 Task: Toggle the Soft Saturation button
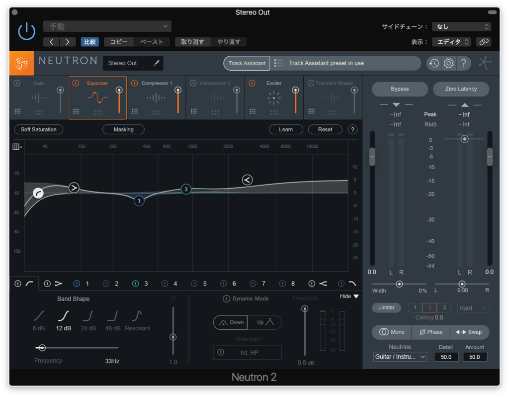pos(39,130)
